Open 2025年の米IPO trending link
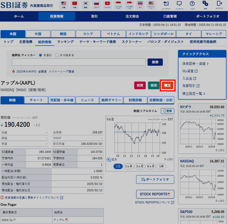This screenshot has width=228, height=224. 26,72
